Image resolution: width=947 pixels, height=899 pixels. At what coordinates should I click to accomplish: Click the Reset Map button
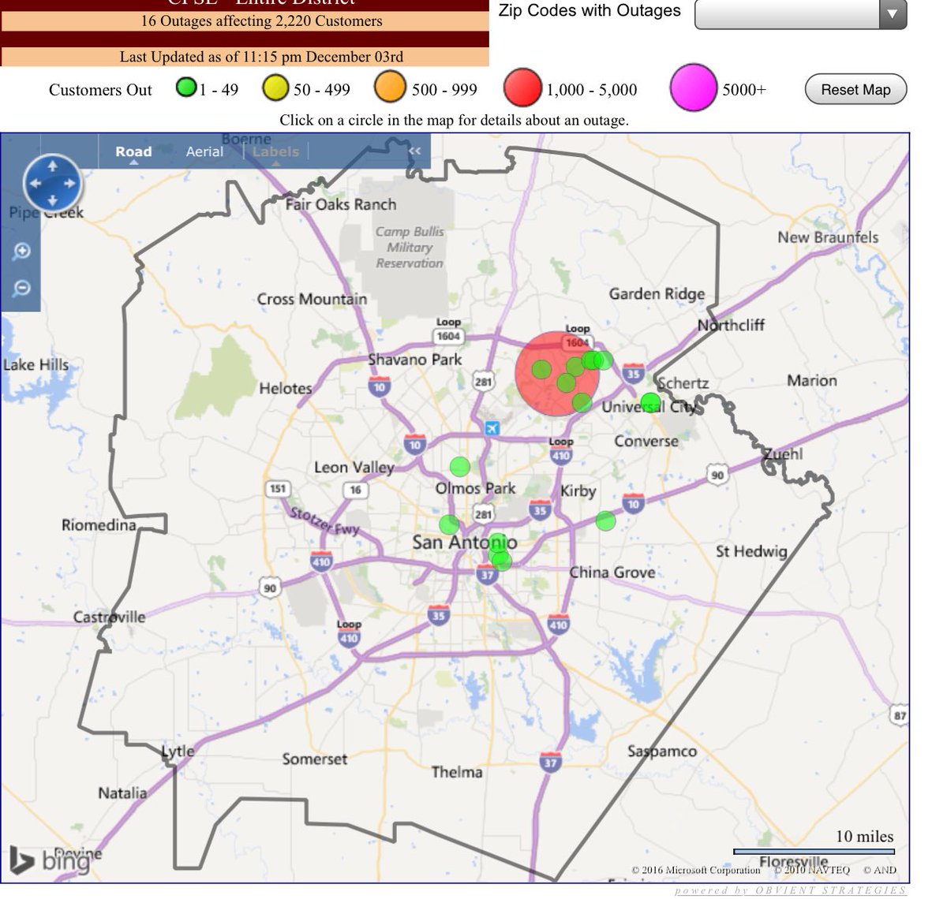855,89
